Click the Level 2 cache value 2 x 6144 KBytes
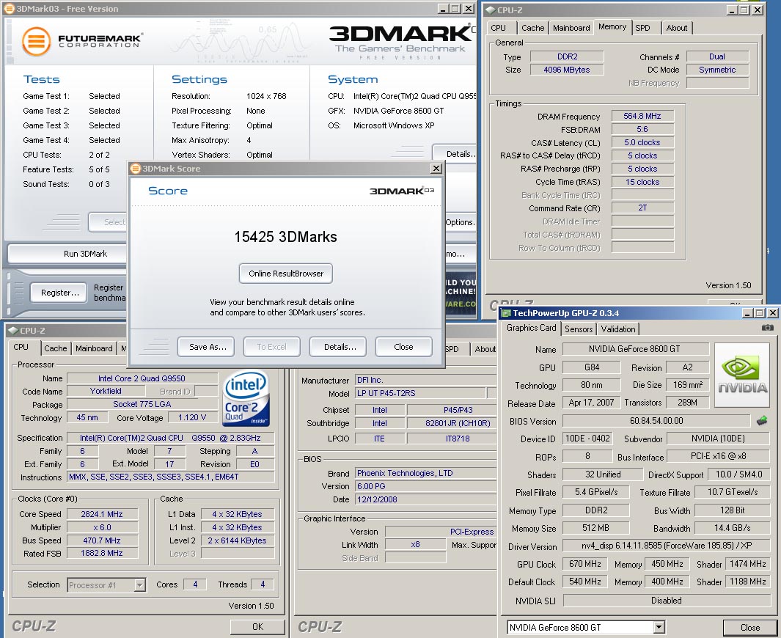The image size is (781, 638). [237, 540]
